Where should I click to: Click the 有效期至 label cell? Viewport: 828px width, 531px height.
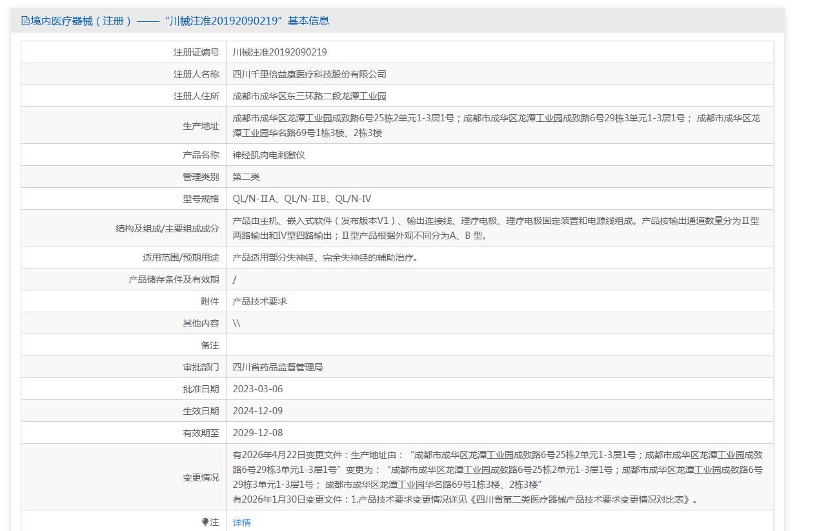click(x=123, y=433)
